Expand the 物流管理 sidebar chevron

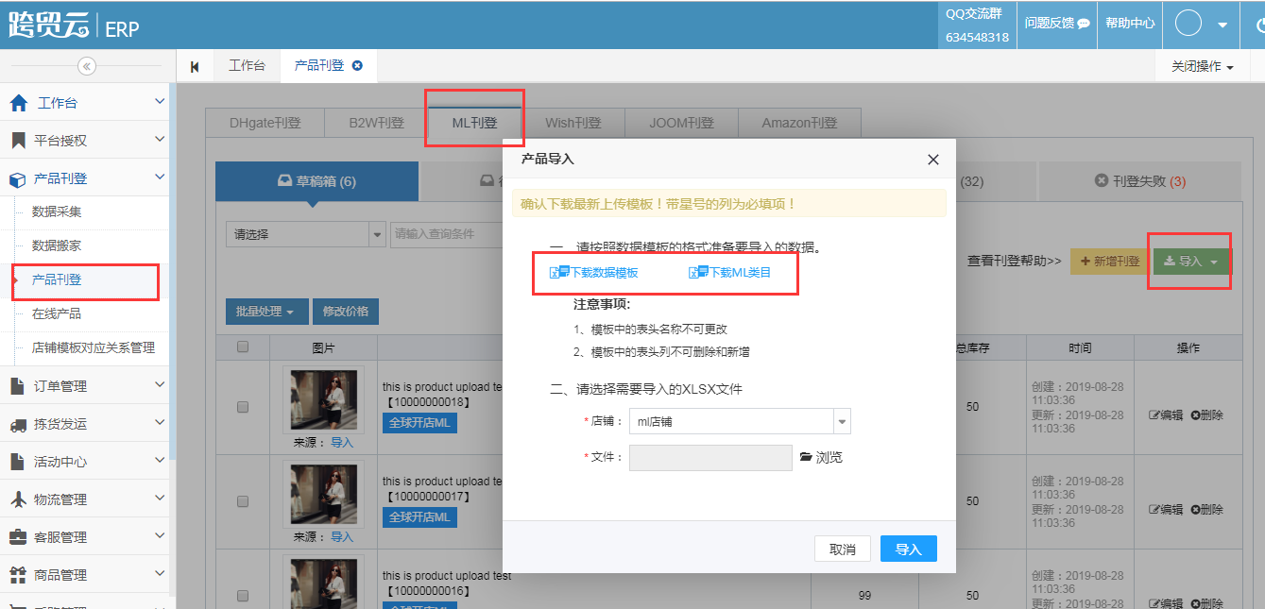pos(160,499)
